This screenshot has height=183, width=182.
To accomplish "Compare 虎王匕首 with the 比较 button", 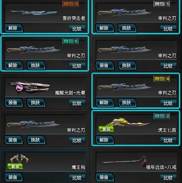I will click(168, 140).
